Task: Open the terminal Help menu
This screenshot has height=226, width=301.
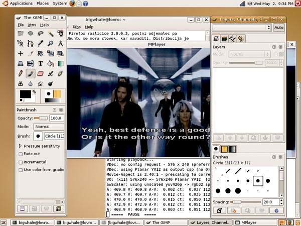Action: coord(89,27)
